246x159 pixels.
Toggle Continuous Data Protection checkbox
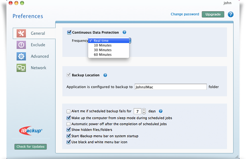[69, 32]
